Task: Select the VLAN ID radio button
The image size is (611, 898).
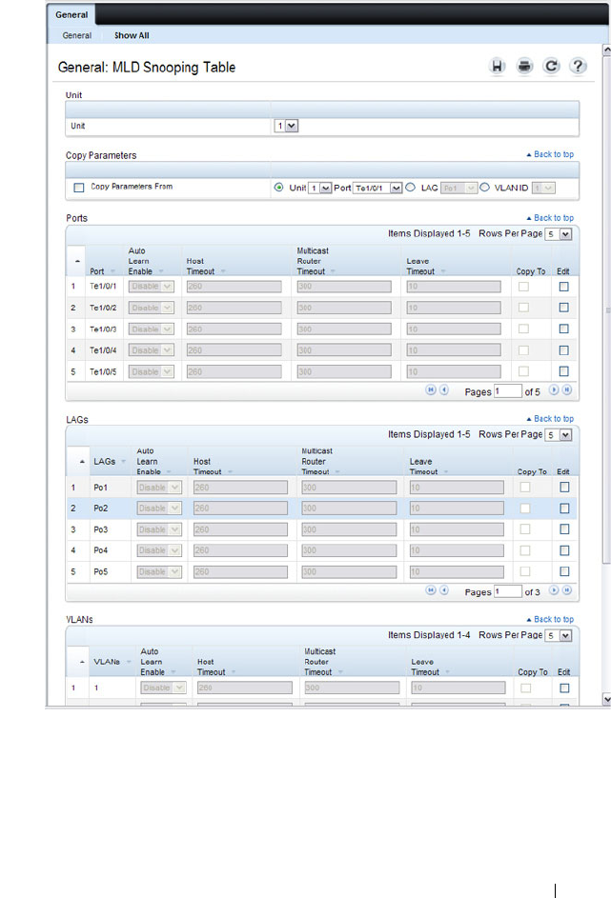Action: (x=485, y=188)
